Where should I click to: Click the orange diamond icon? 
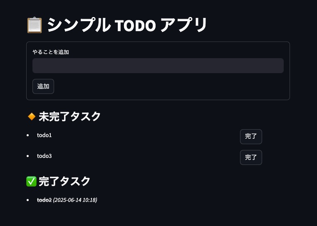[x=31, y=117]
